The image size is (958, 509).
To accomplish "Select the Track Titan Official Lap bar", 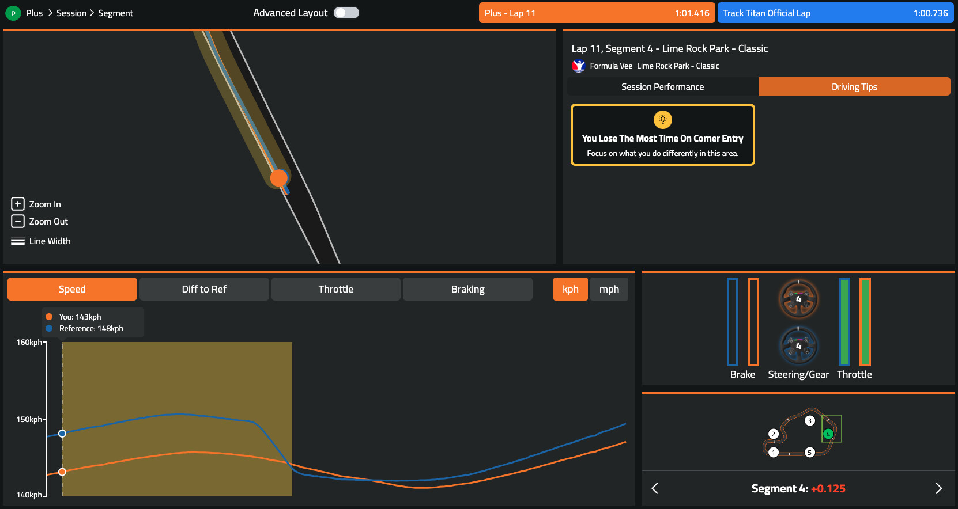I will coord(836,13).
